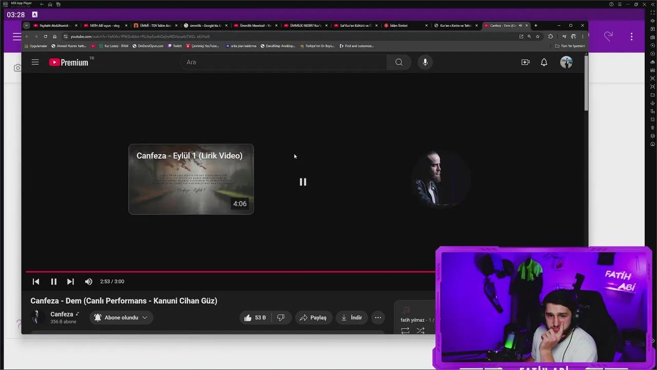This screenshot has height=370, width=657.
Task: Switch to the ÜMMÎ - TDV İslâm tab
Action: point(156,25)
